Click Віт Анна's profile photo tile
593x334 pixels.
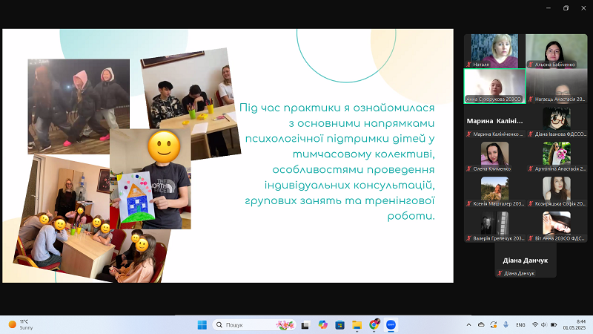point(557,223)
